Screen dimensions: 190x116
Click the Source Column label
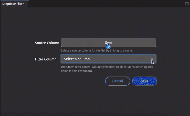[47, 43]
